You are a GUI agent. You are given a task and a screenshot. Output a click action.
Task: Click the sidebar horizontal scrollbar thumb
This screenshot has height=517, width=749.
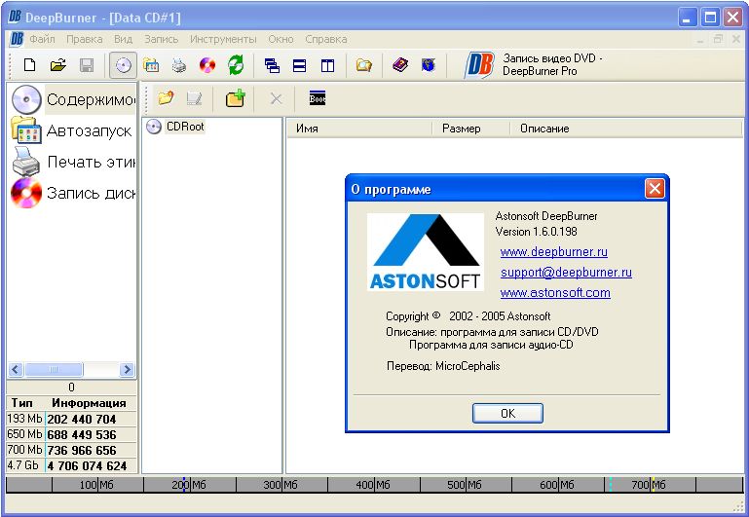click(54, 369)
